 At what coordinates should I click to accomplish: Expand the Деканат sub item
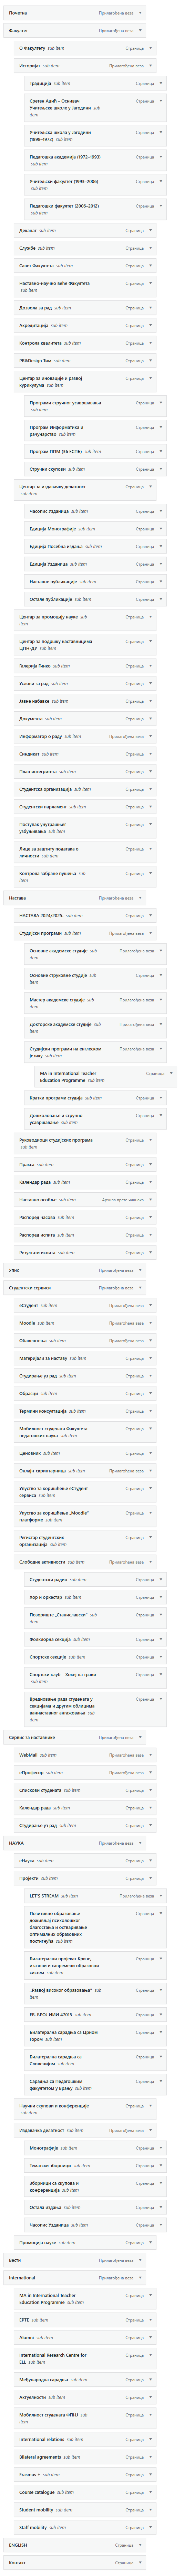click(x=151, y=230)
